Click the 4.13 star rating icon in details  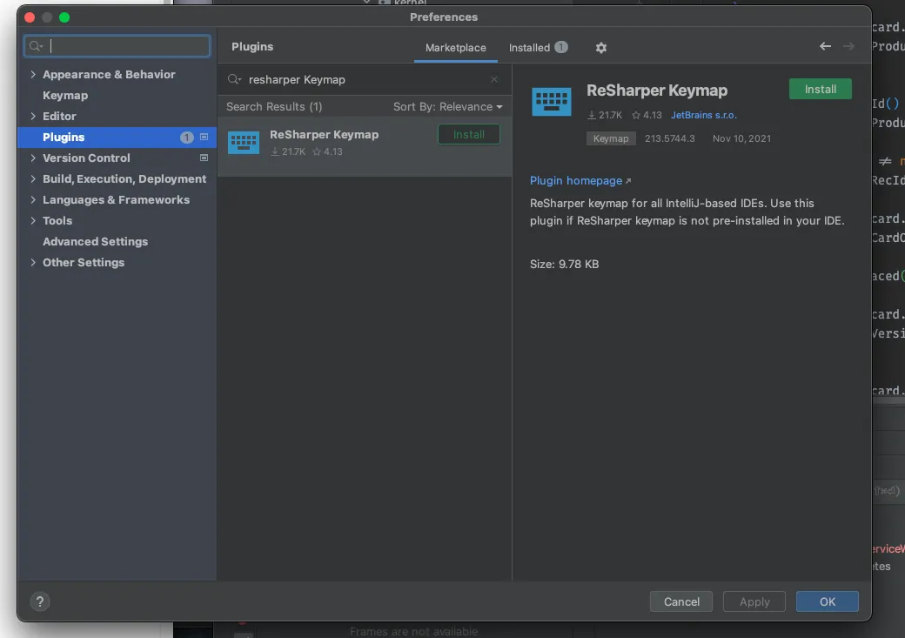tap(635, 115)
